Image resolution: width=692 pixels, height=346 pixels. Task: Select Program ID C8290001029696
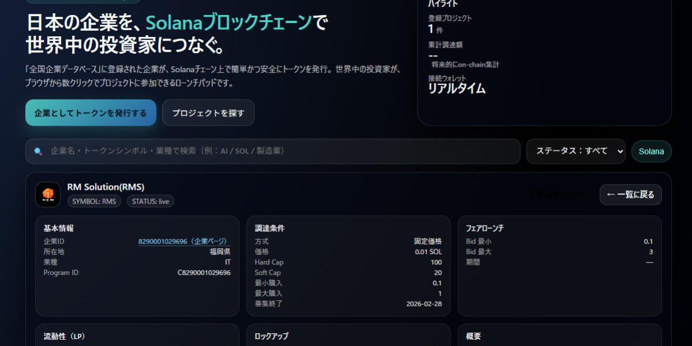pyautogui.click(x=204, y=273)
